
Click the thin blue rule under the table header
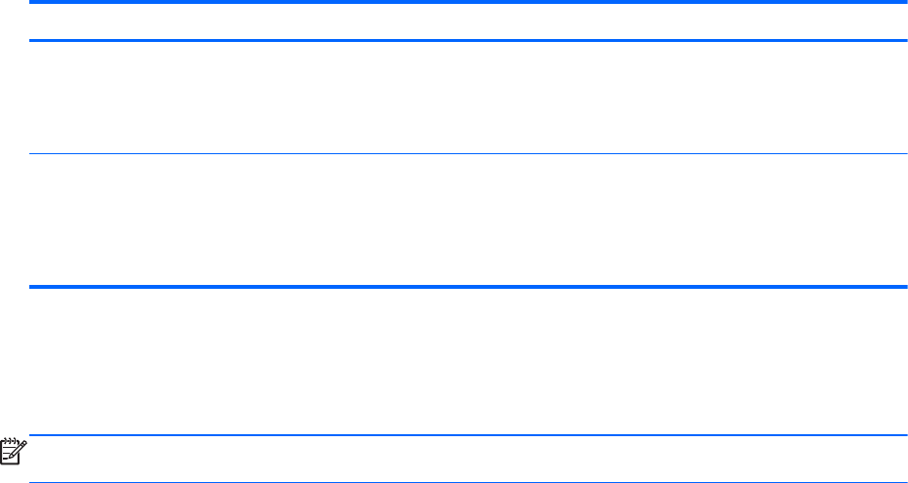(468, 40)
